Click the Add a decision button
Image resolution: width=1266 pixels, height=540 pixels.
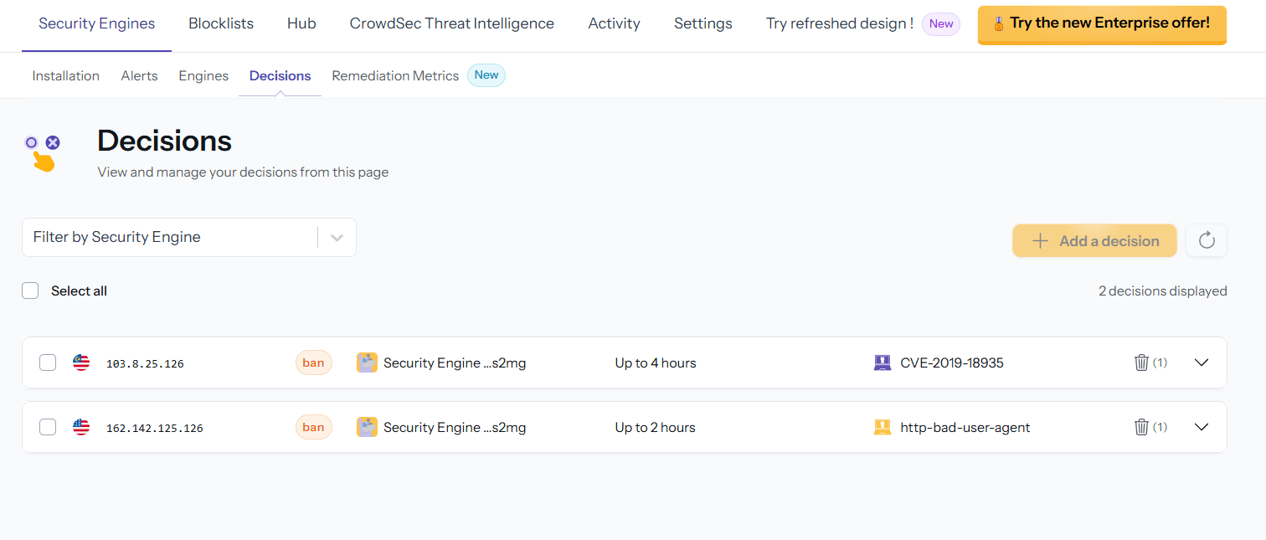pyautogui.click(x=1094, y=241)
